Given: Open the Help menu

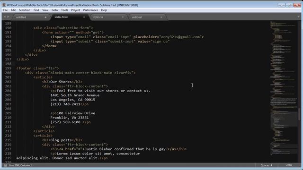Looking at the screenshot, I should point(104,10).
